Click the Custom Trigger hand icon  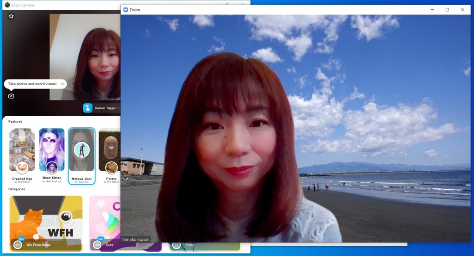click(x=87, y=108)
